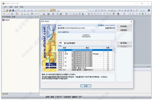Click the 演示限制... button
153x100 pixels.
click(124, 43)
